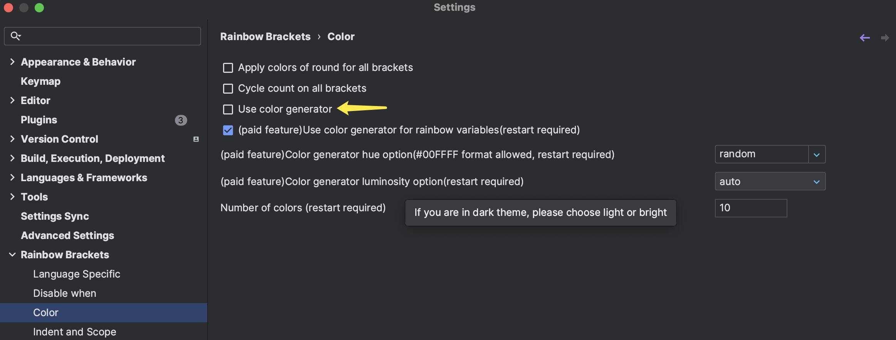Expand the Appearance & Behavior section
The height and width of the screenshot is (340, 896).
pyautogui.click(x=12, y=62)
